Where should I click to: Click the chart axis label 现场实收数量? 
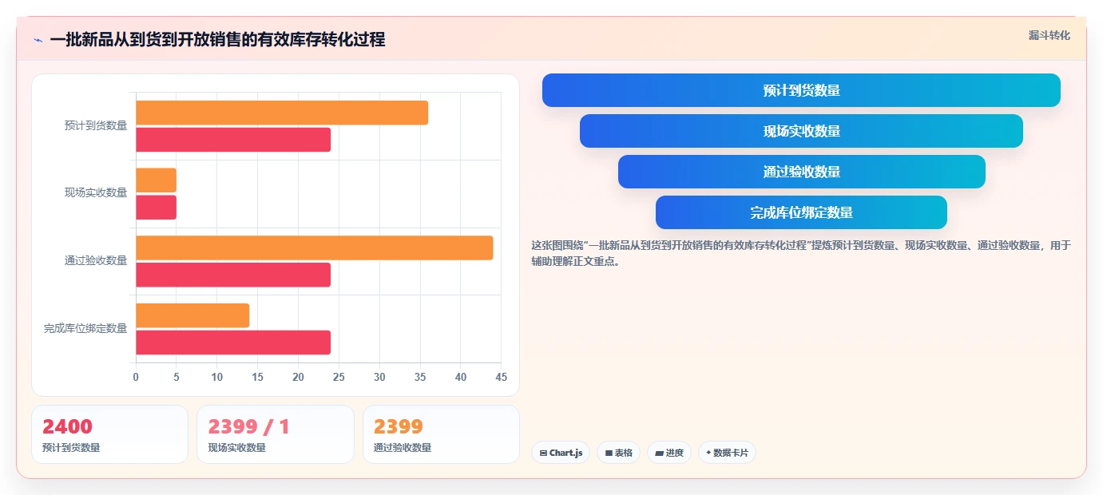tap(96, 192)
